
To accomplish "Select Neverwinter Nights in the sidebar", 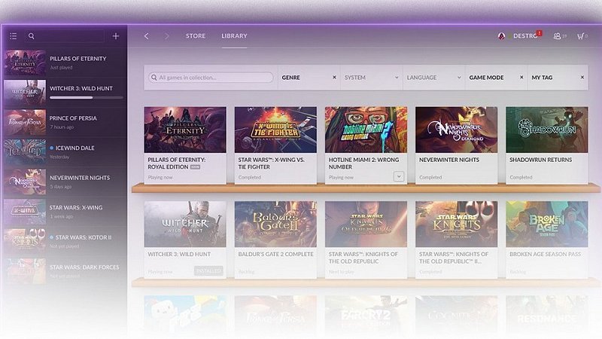I will point(65,182).
